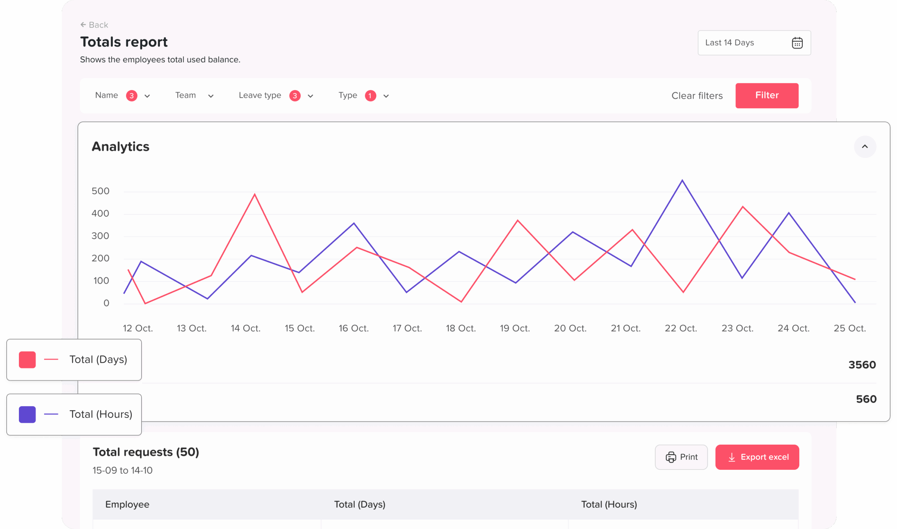Sort by the Employee column header
This screenshot has width=897, height=529.
(127, 504)
